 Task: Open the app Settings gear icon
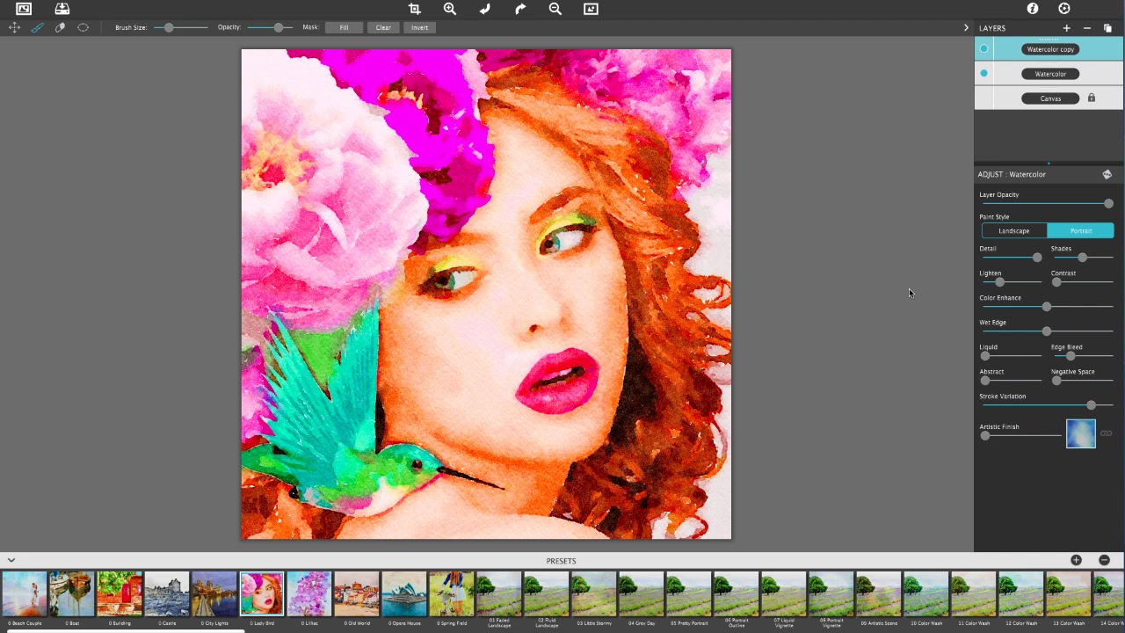(x=1063, y=9)
